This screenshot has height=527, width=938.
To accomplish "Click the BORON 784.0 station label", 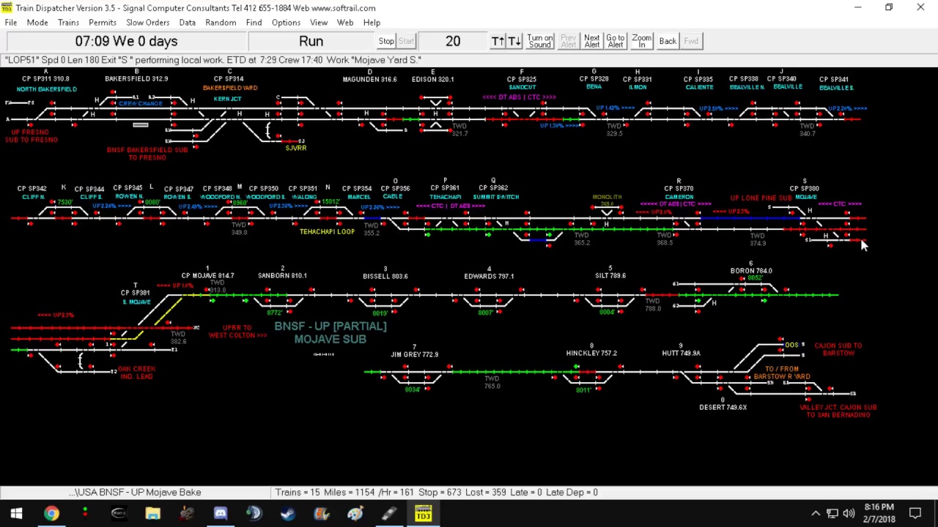I will 751,271.
